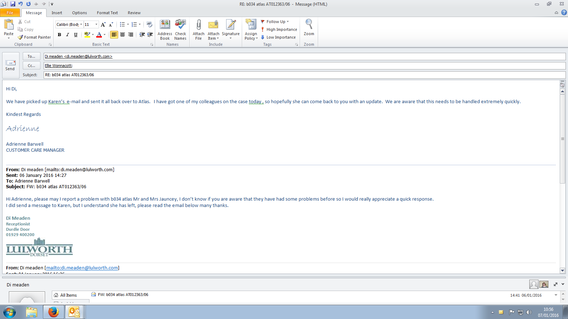Open Firefox from the taskbar

54,312
